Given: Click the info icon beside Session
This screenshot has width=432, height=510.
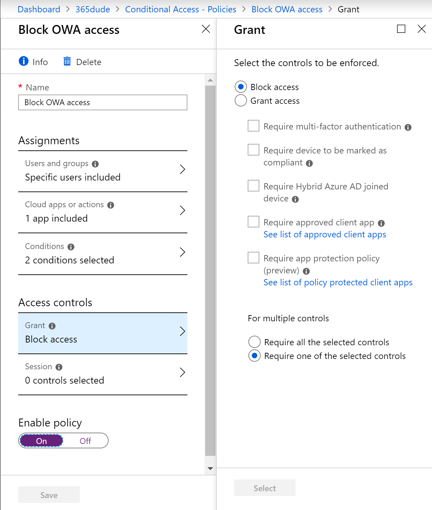Looking at the screenshot, I should (x=59, y=366).
